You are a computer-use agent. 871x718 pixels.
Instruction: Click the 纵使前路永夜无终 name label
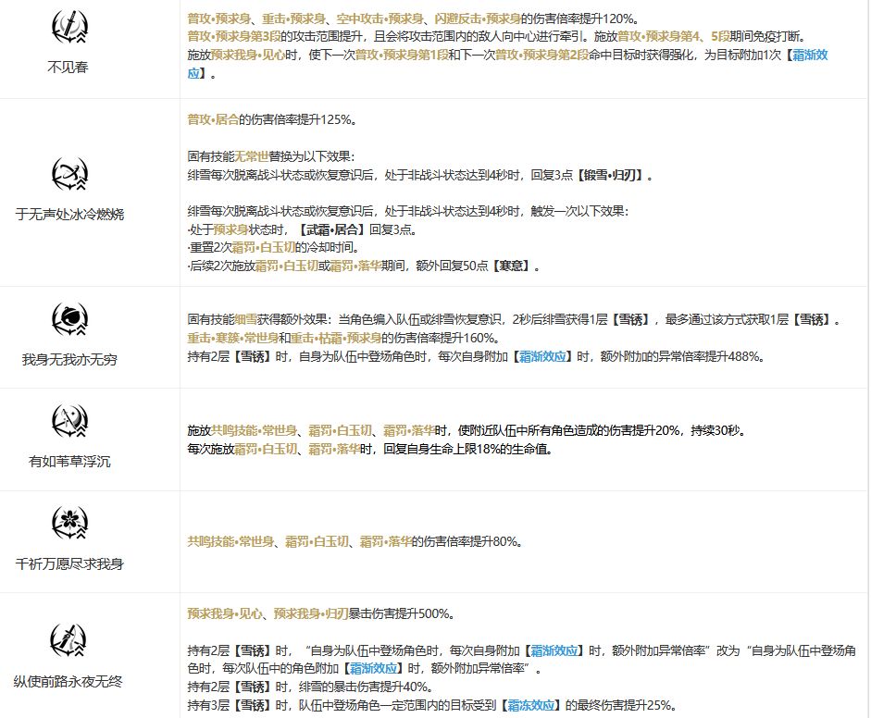coord(68,681)
